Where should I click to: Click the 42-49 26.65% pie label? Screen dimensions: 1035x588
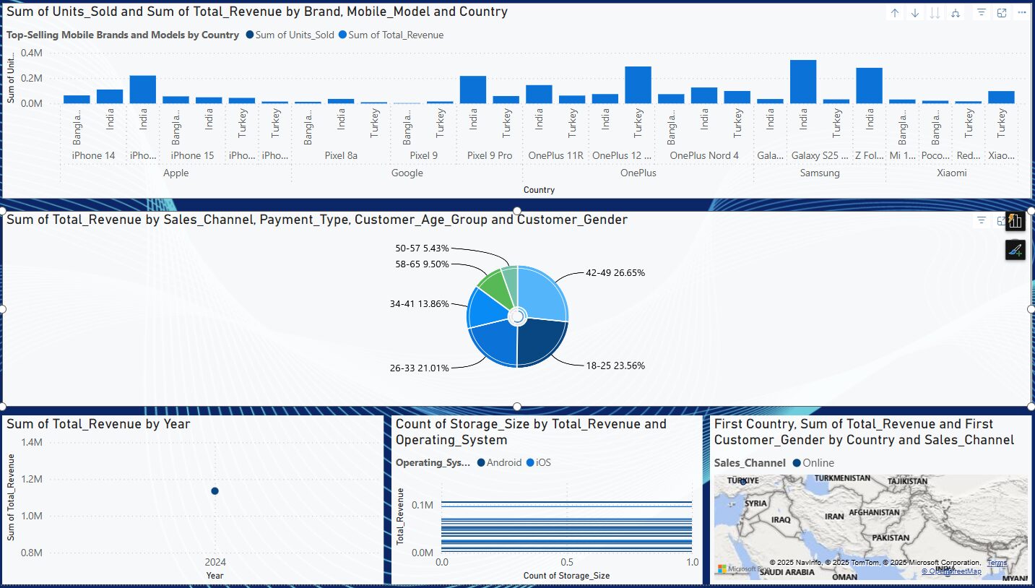615,273
